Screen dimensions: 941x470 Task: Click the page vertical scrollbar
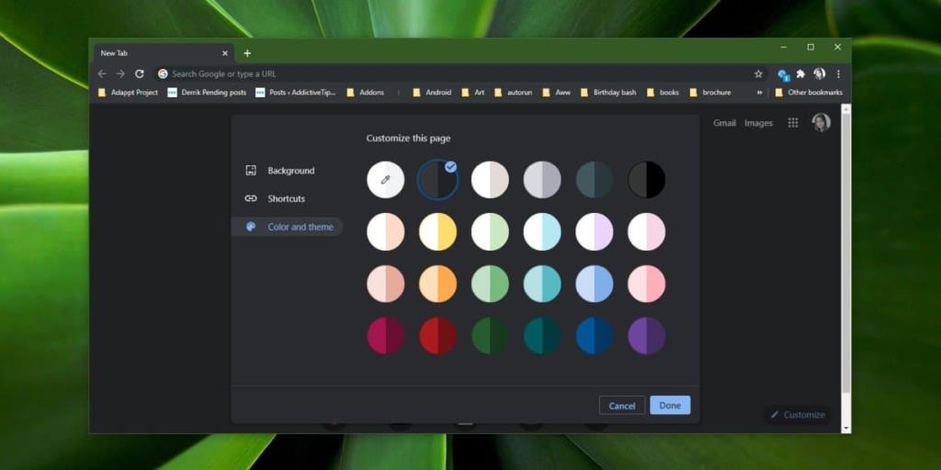(x=846, y=252)
